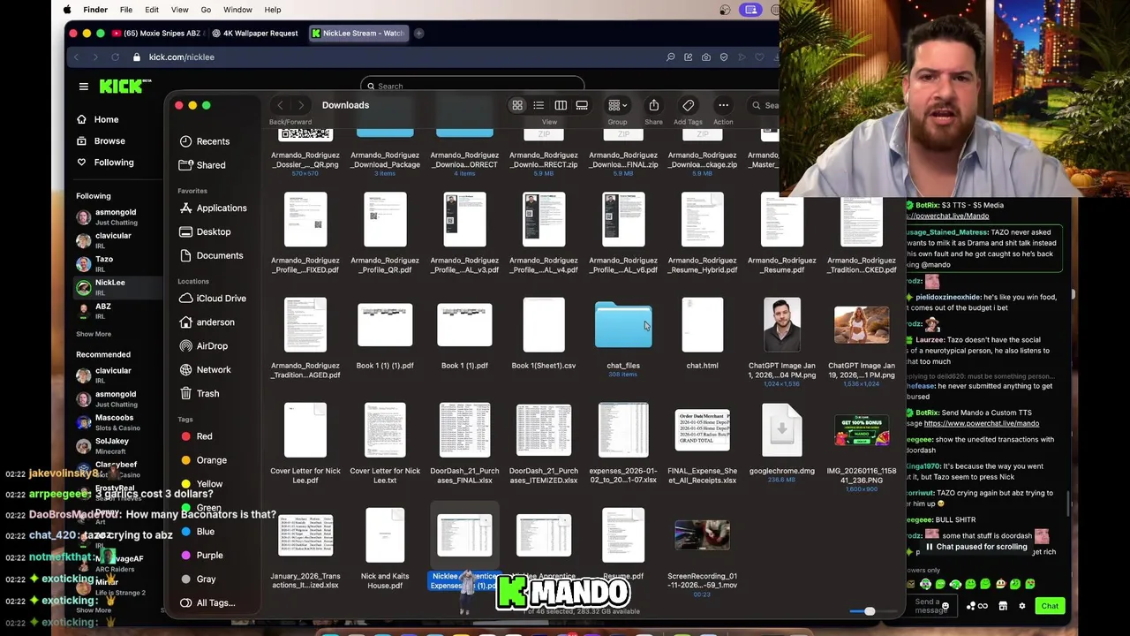Open Documents in Finder sidebar
The height and width of the screenshot is (636, 1130).
pyautogui.click(x=211, y=256)
